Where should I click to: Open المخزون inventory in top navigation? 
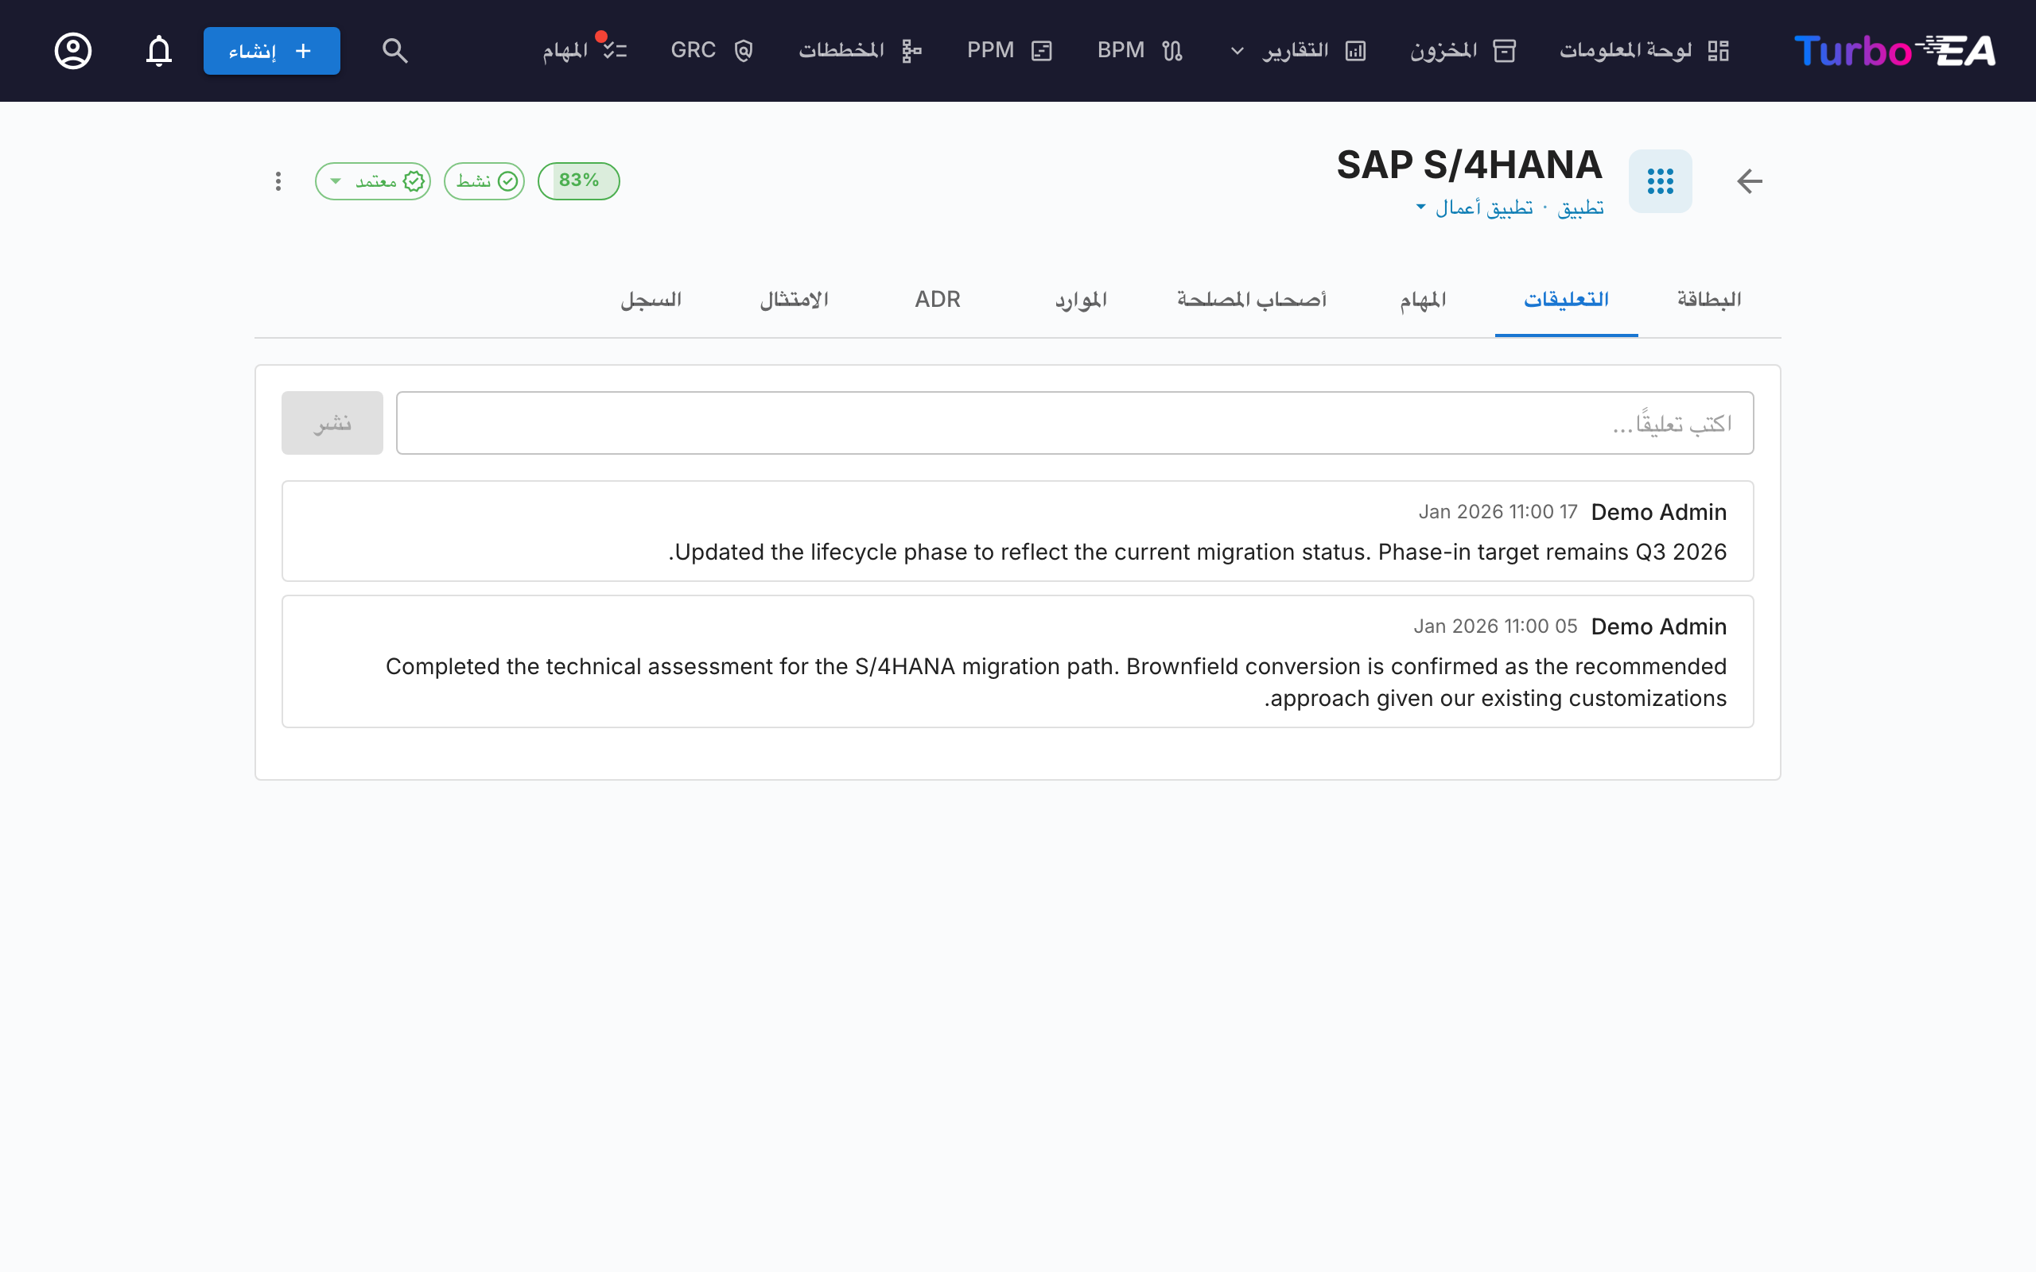click(x=1463, y=50)
